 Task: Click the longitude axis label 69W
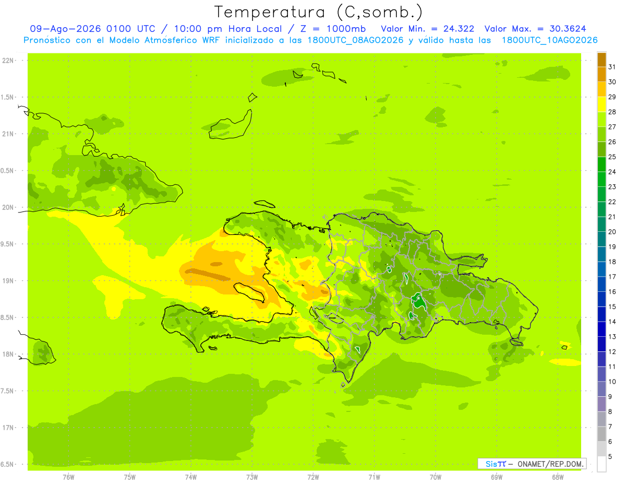497,477
